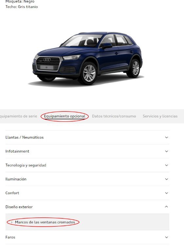184x246 pixels.
Task: Expand the Llantas / Neumáticos chevron
Action: click(x=166, y=137)
